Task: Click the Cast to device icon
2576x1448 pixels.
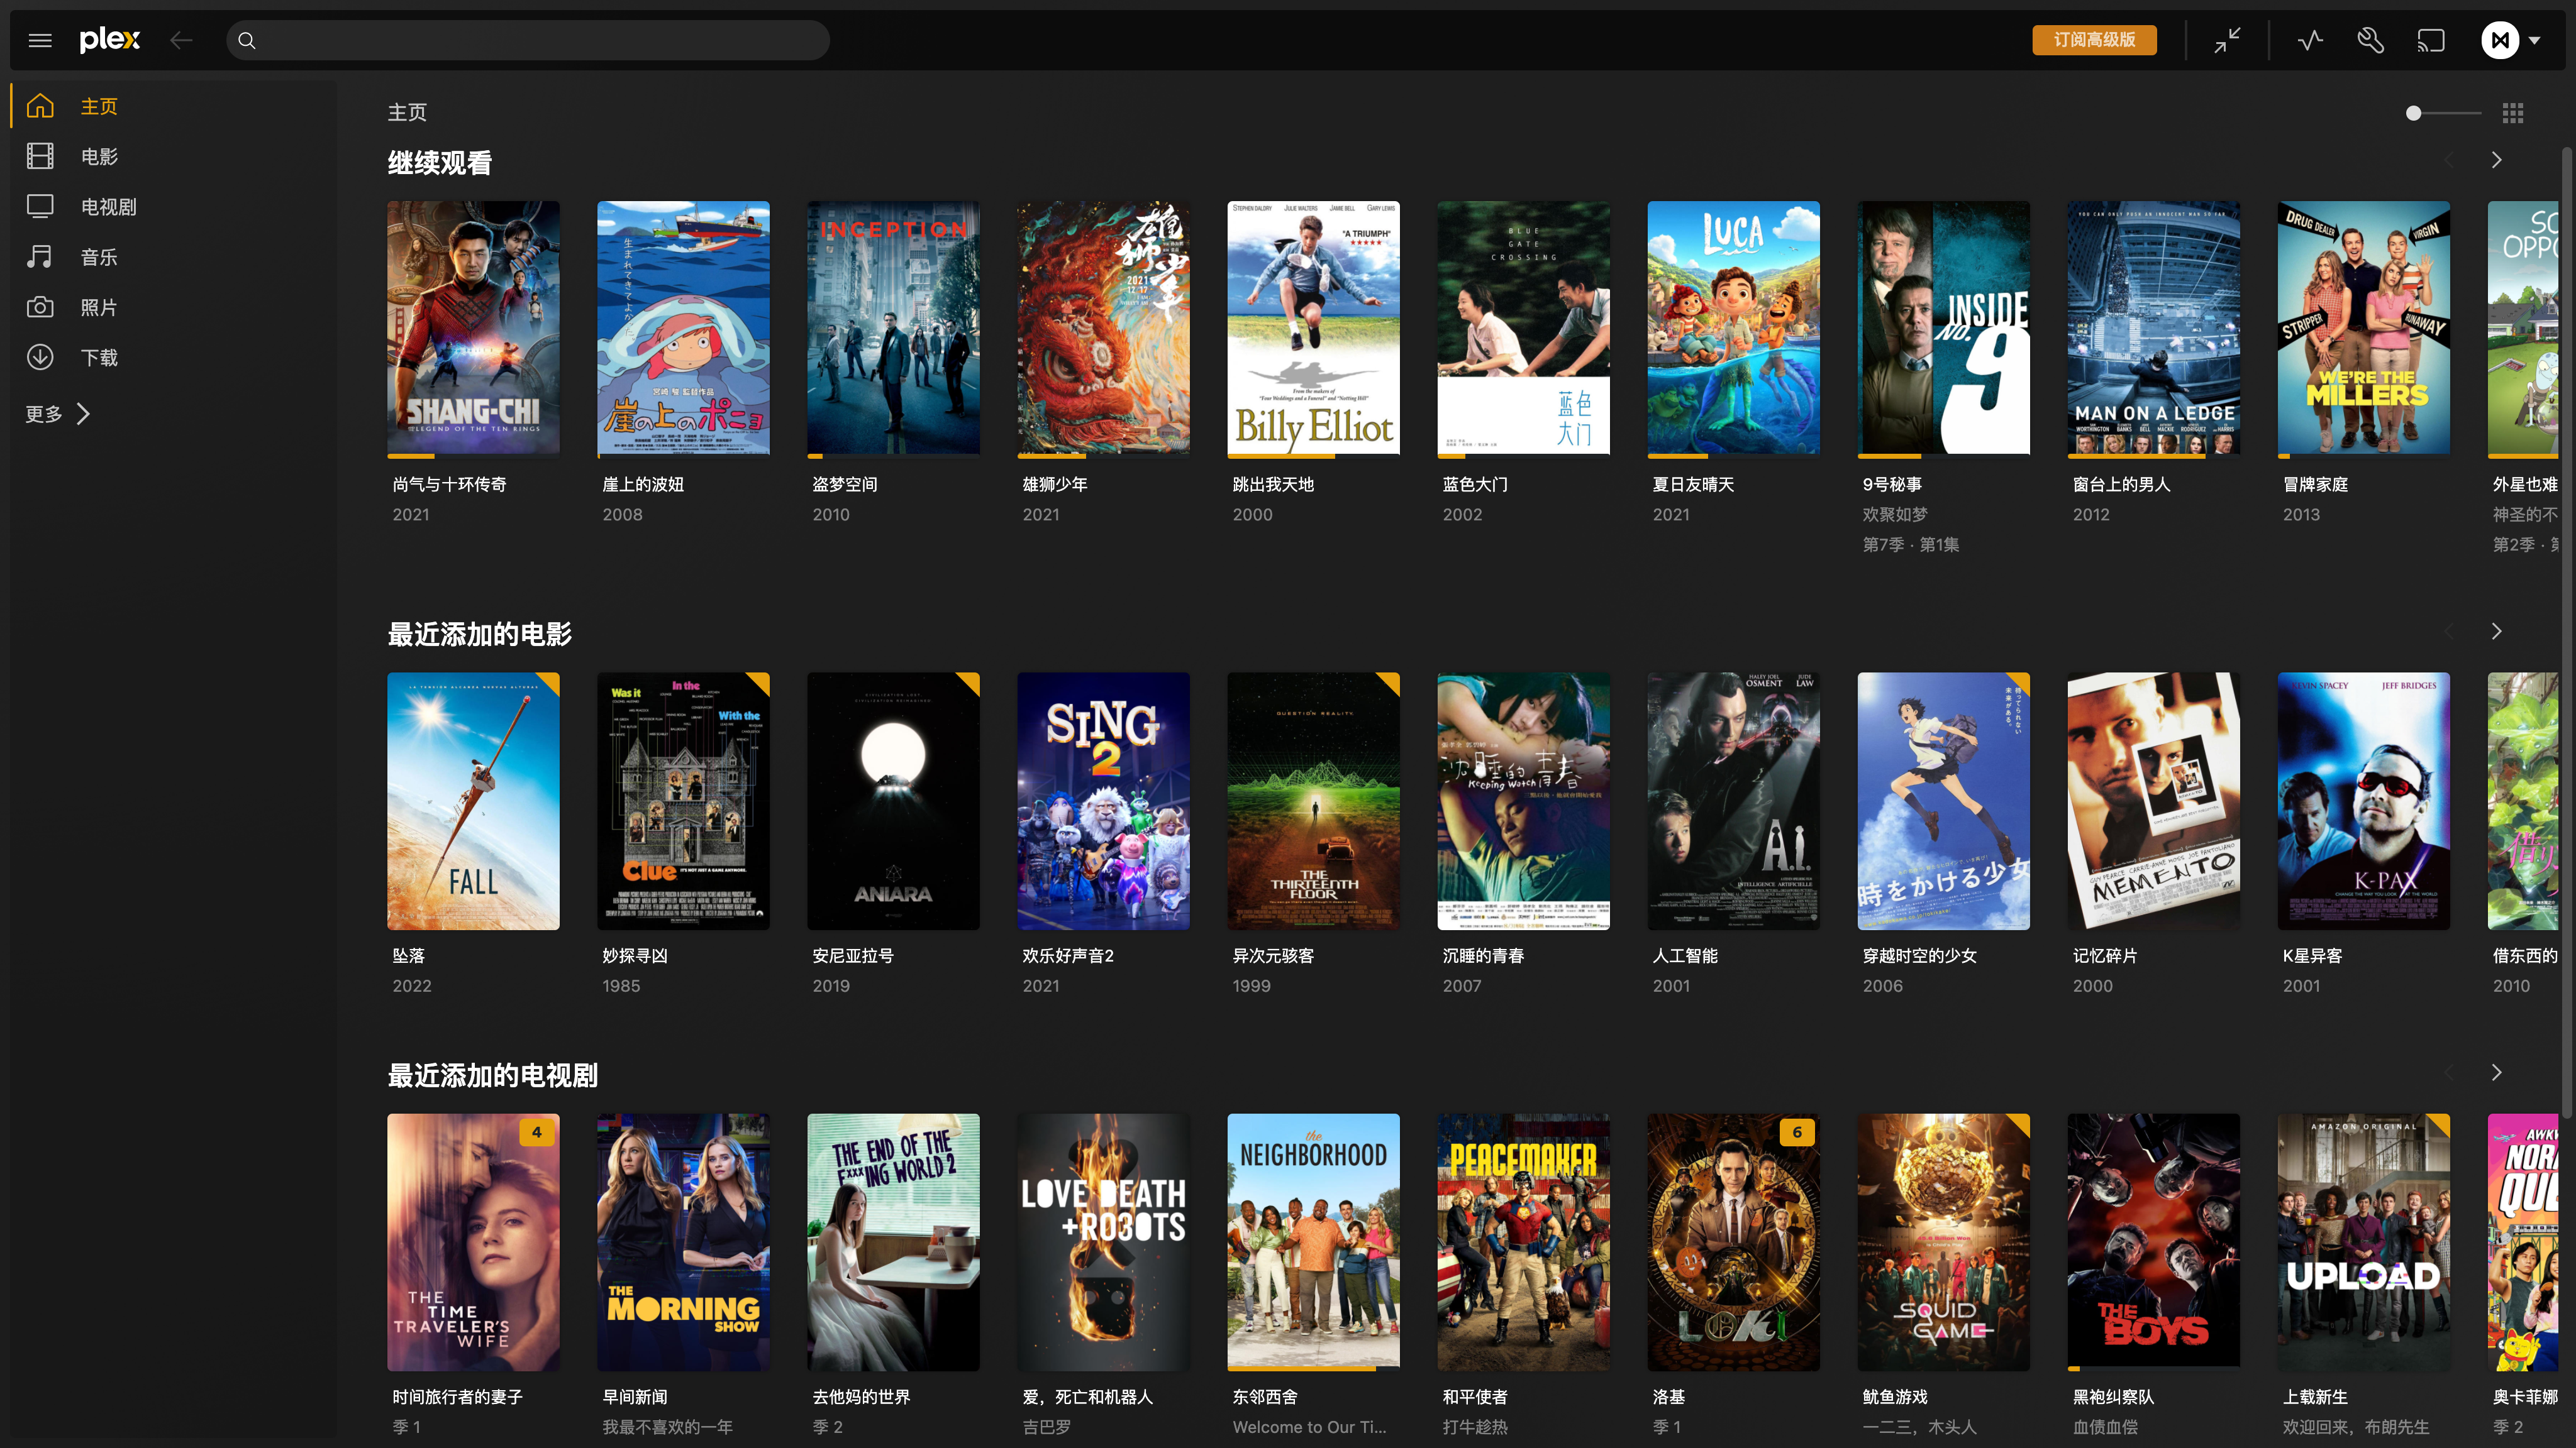Action: [2431, 40]
